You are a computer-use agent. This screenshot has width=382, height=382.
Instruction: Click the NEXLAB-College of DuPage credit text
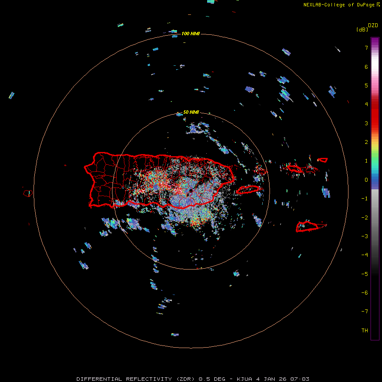339,5
